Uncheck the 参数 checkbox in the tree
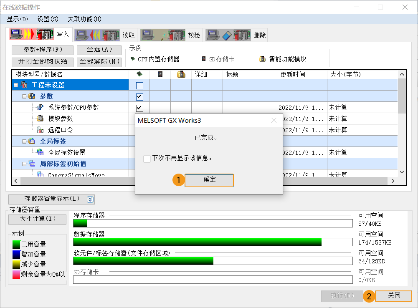 pos(139,96)
